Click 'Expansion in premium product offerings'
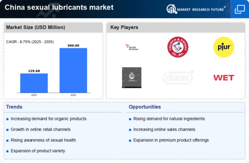 coord(171,140)
